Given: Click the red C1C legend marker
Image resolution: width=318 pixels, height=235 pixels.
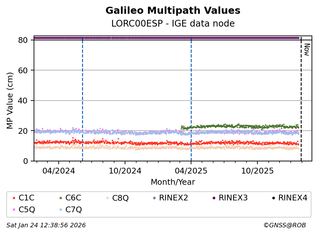Looking at the screenshot, I should pyautogui.click(x=13, y=198).
